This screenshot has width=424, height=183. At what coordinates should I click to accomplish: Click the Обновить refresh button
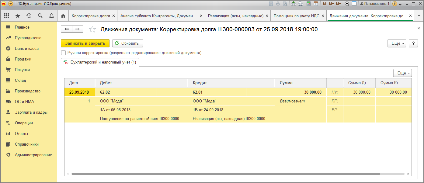pos(127,43)
